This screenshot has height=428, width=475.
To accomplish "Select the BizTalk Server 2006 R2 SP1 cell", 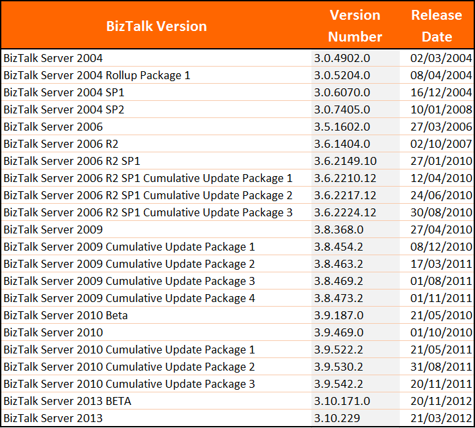I will pos(72,161).
